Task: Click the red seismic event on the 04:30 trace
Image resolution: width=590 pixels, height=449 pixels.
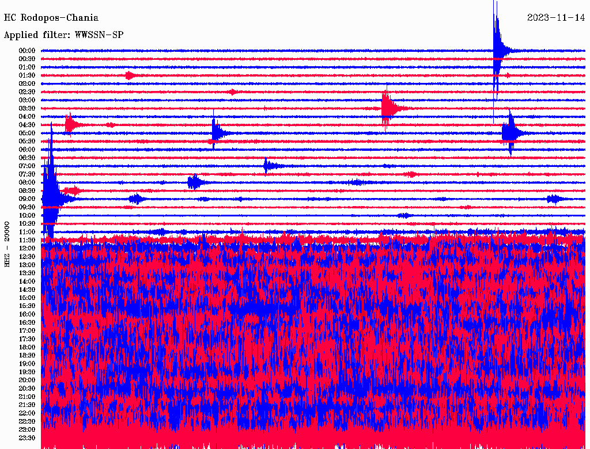Action: (x=71, y=124)
